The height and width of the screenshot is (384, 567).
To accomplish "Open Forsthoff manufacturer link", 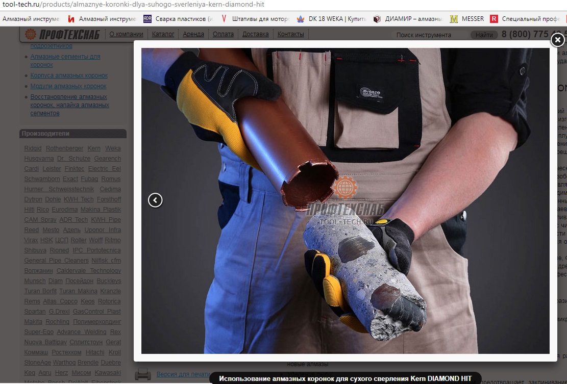I will click(x=109, y=199).
